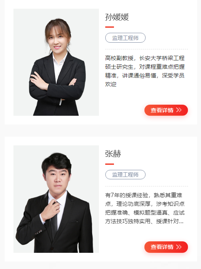The width and height of the screenshot is (201, 269).
Task: Click the empty space left of 张赫's 查看详情 button
Action: [125, 247]
